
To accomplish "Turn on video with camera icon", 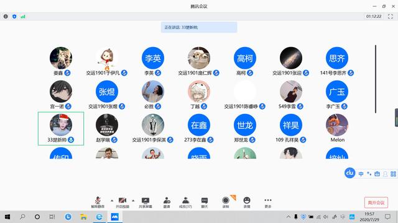I will click(x=123, y=203).
